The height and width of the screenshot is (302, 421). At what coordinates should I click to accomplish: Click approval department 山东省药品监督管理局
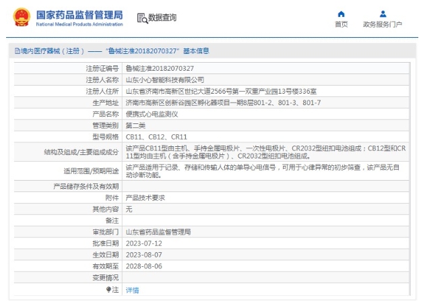158,232
